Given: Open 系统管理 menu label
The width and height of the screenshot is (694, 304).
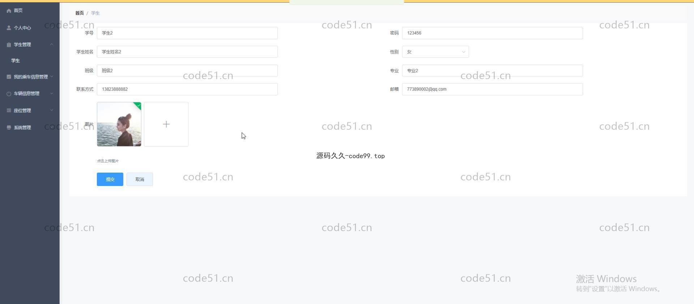Looking at the screenshot, I should pos(22,127).
